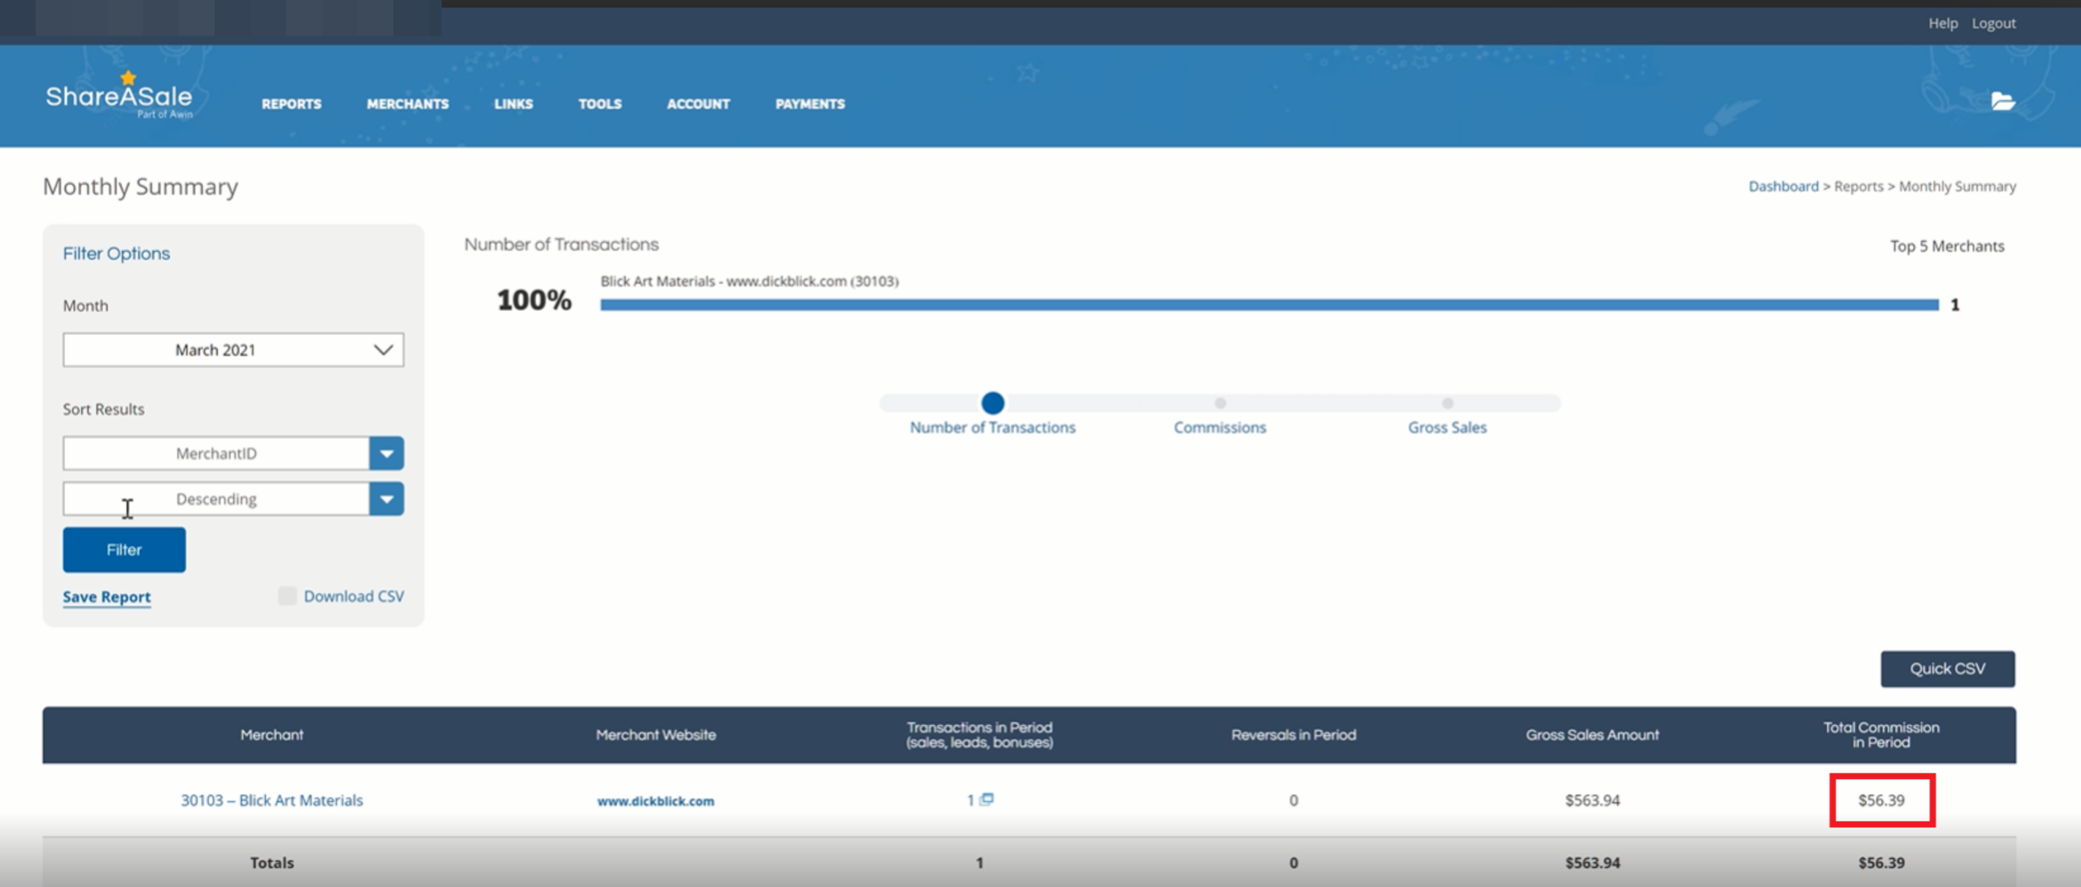Image resolution: width=2081 pixels, height=887 pixels.
Task: Click the Help link
Action: (x=1942, y=23)
